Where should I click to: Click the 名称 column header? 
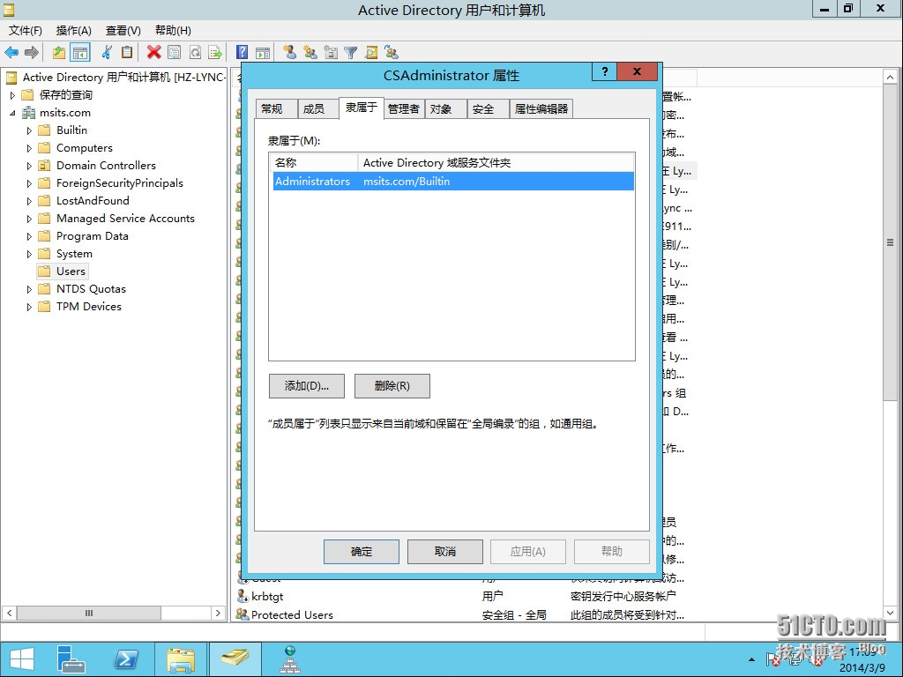pyautogui.click(x=313, y=163)
